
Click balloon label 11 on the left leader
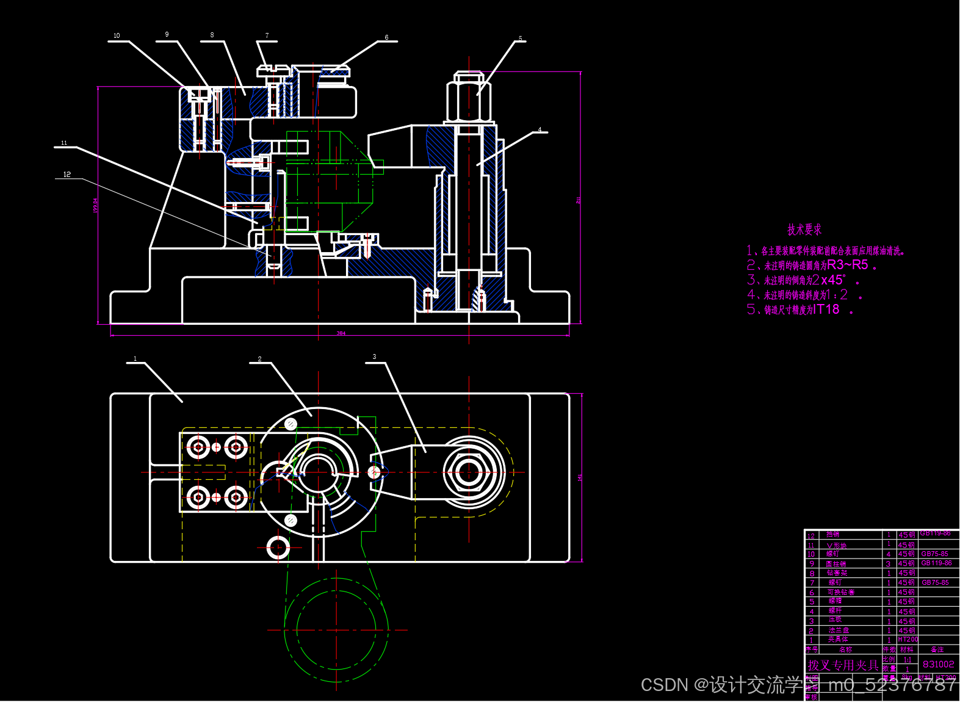[x=64, y=143]
